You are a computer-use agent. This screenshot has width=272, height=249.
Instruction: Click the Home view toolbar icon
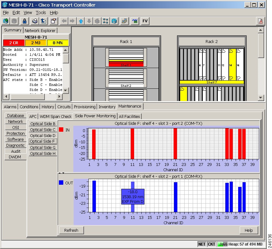click(97, 21)
